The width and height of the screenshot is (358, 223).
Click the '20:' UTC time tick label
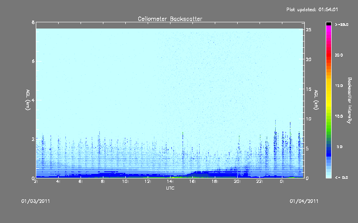(237, 182)
